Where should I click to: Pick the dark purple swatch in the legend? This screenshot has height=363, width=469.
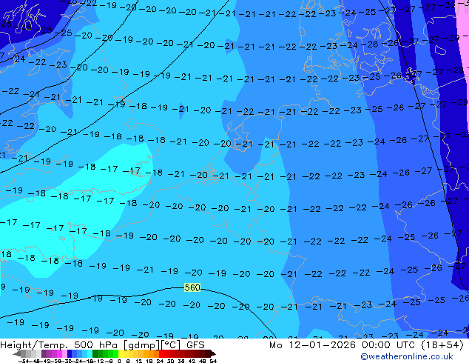click(x=44, y=353)
